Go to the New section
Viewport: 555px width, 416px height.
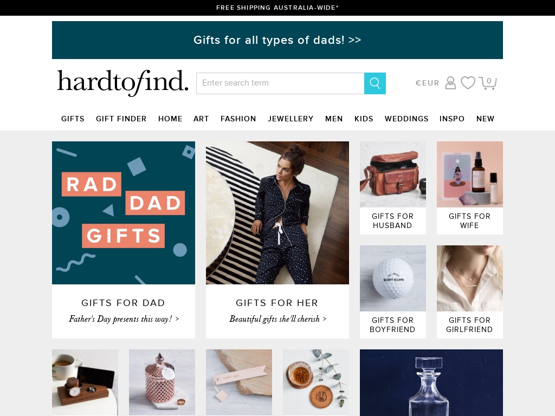click(x=485, y=119)
